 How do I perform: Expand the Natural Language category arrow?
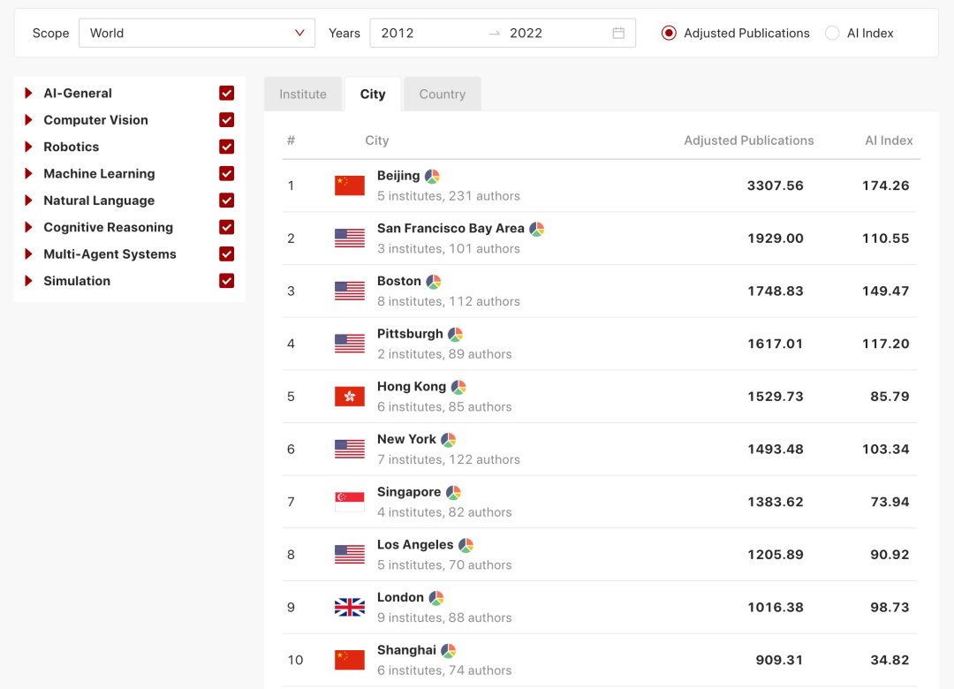click(28, 201)
